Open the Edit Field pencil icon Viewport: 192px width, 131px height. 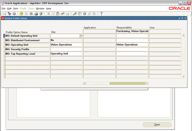coord(74,14)
